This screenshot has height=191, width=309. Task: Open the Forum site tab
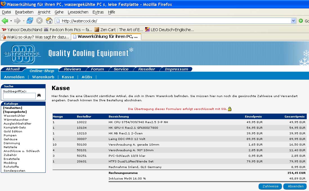point(97,69)
